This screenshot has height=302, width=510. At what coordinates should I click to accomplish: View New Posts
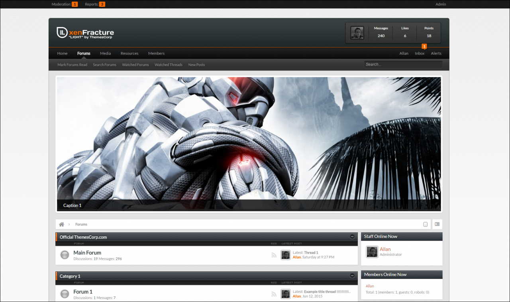196,65
